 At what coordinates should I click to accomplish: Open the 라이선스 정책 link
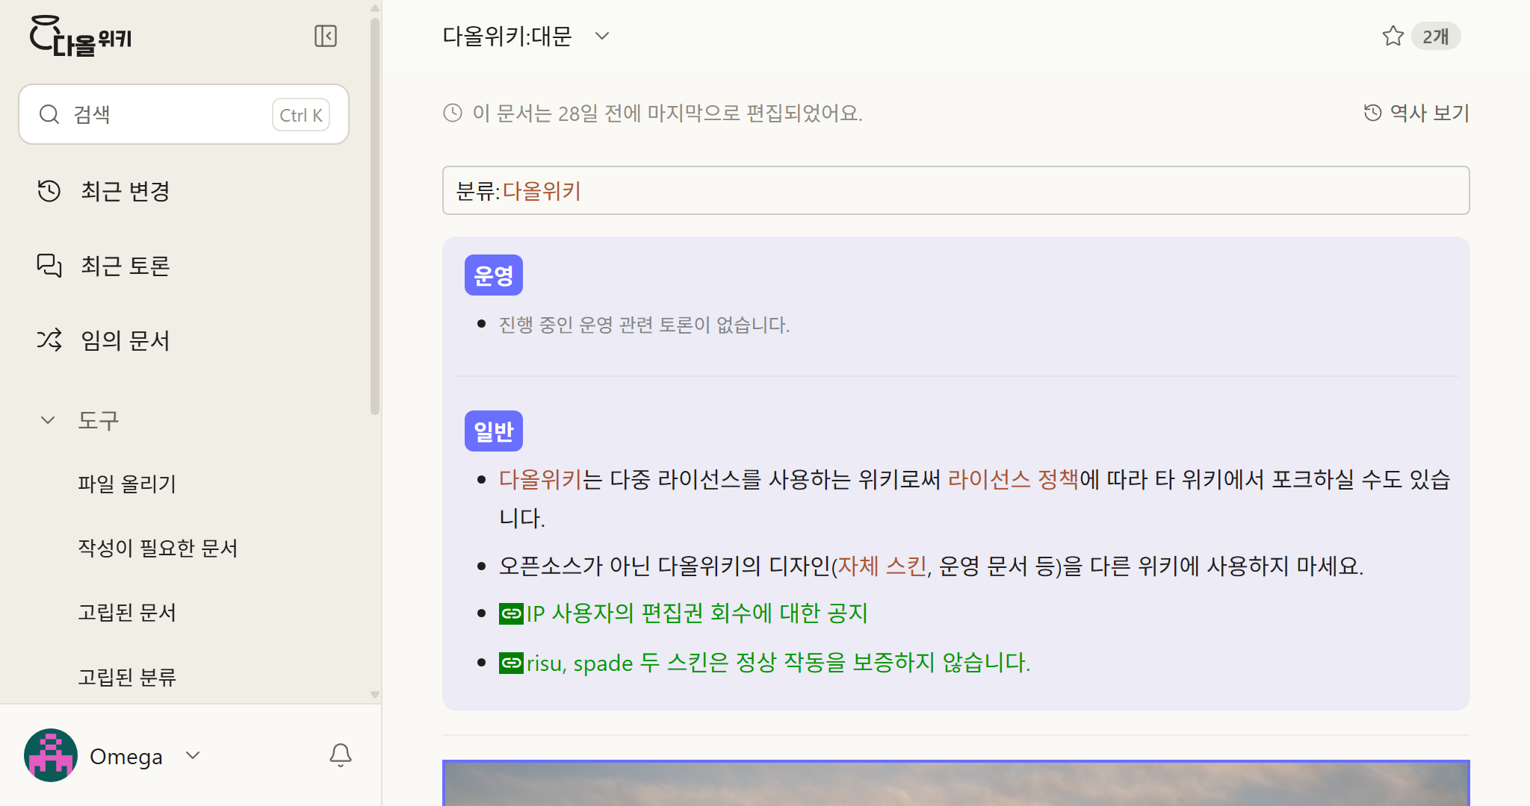coord(1014,479)
